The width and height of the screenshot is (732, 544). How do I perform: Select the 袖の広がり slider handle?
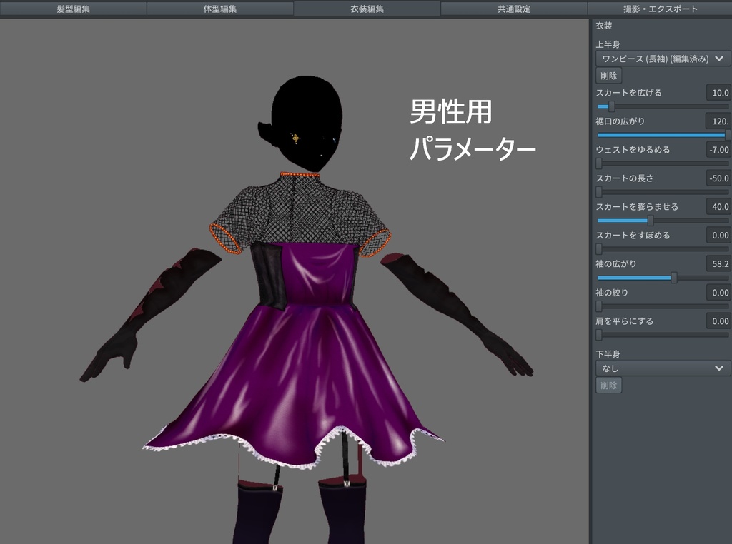(674, 277)
